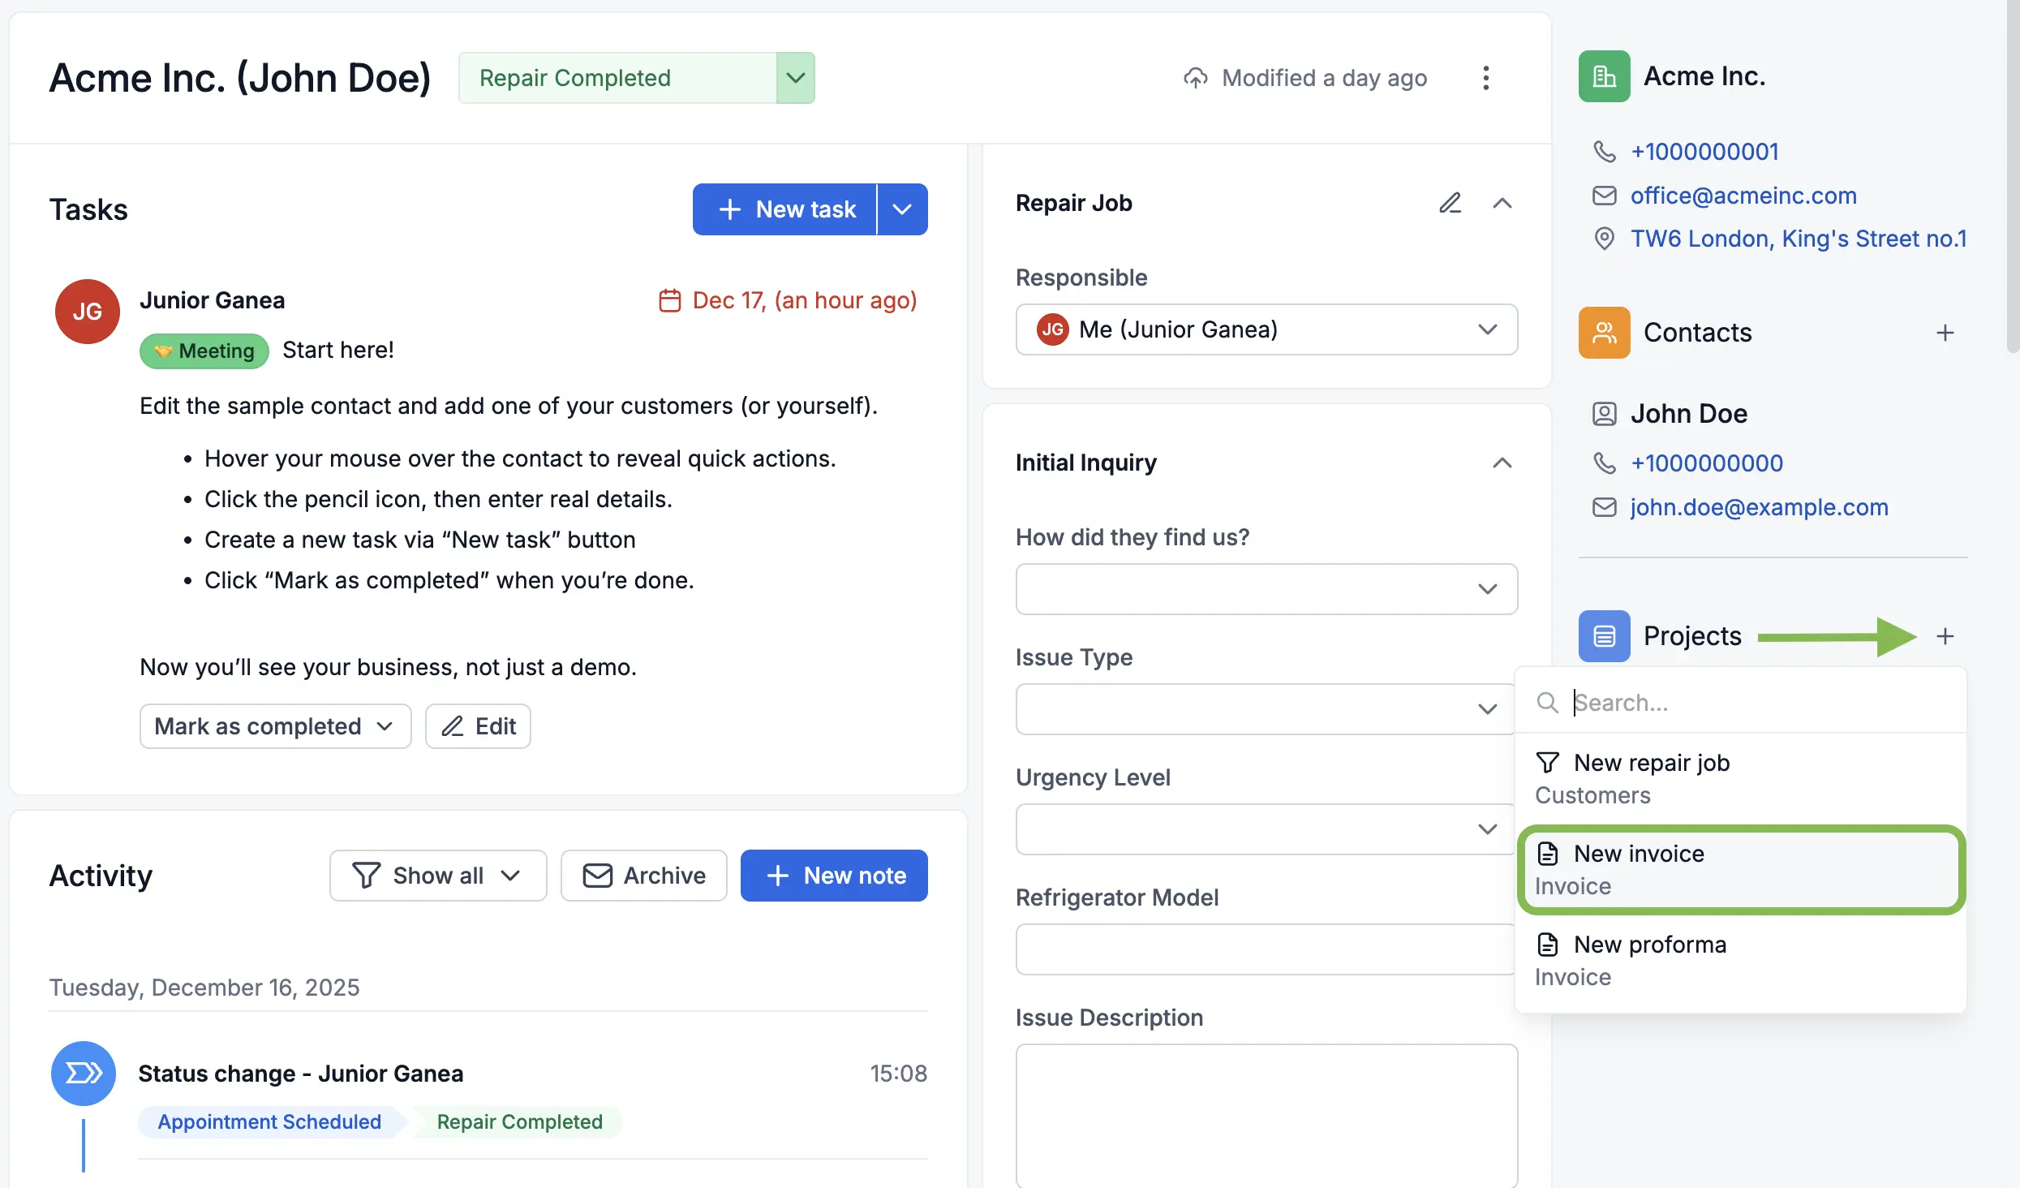Click the Tuesday, December 16, 2025 date header
This screenshot has width=2020, height=1188.
pyautogui.click(x=204, y=988)
